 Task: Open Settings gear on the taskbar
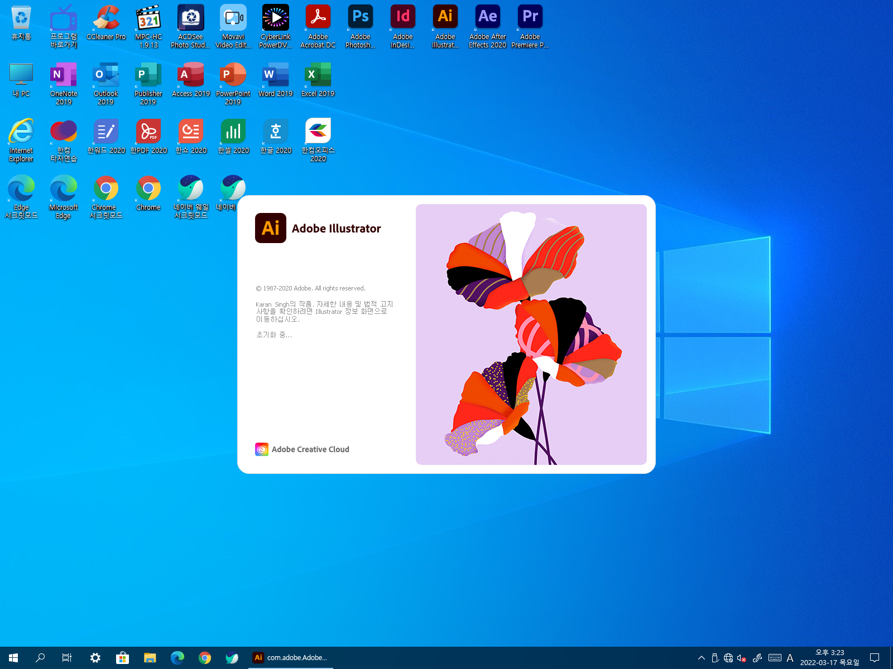[95, 658]
